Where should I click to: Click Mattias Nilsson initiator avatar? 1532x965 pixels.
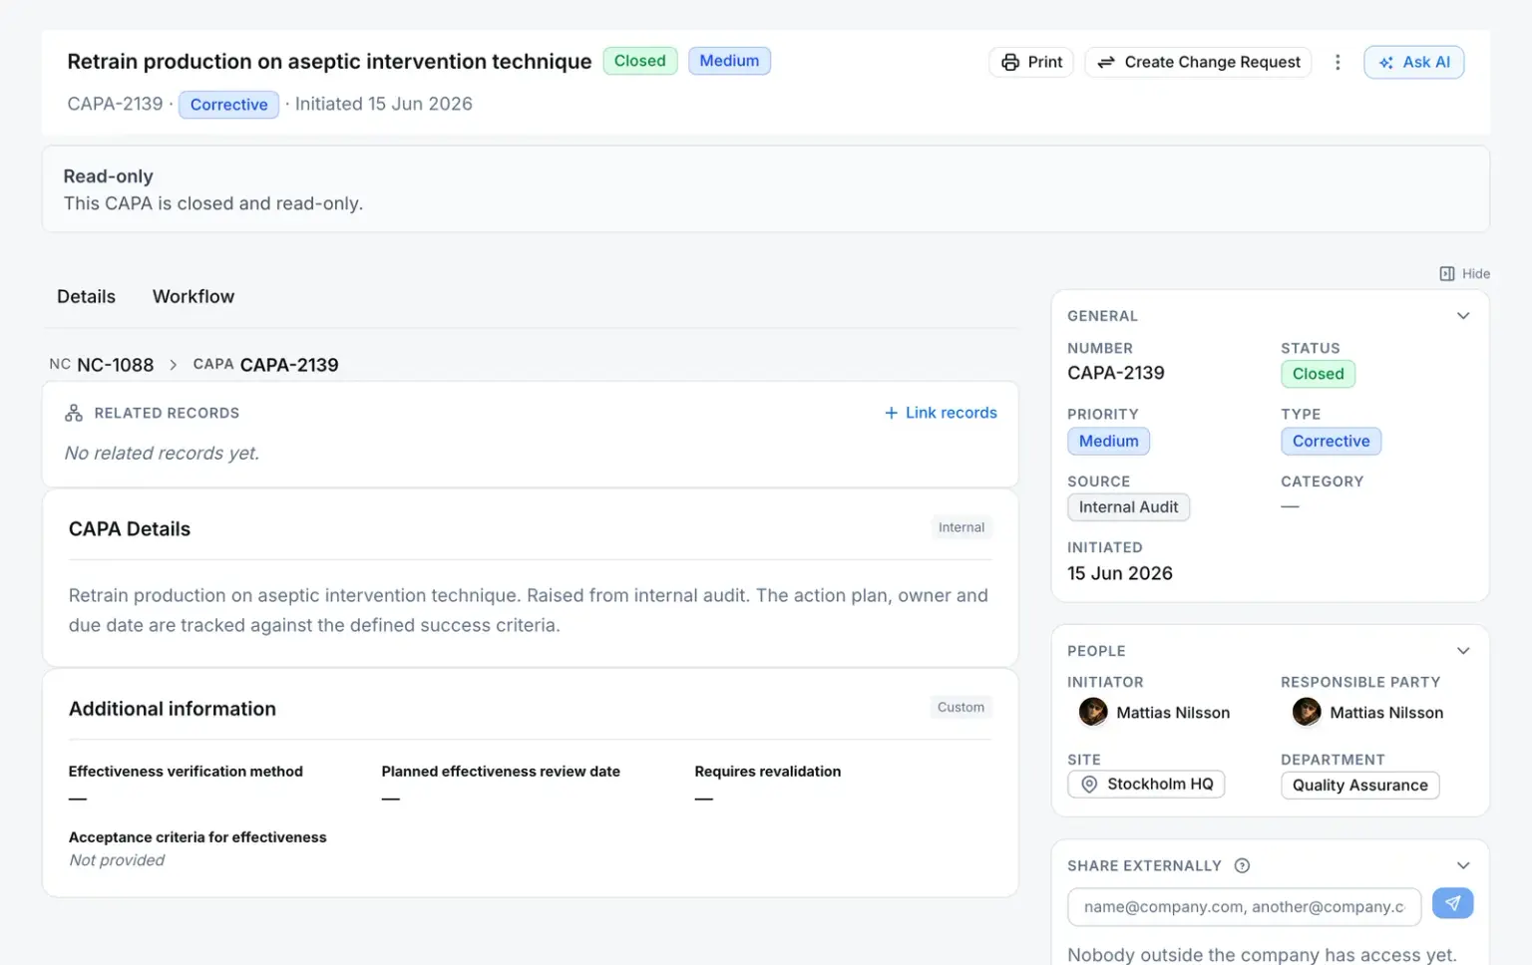1093,712
